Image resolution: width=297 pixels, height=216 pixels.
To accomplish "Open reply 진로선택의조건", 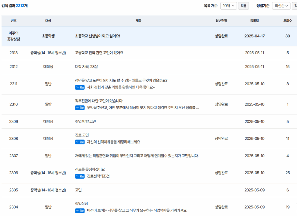I will (98, 176).
